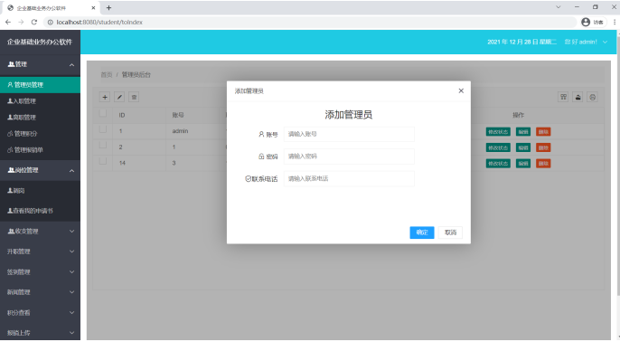The width and height of the screenshot is (620, 342).
Task: Click 修改状态 in row ID 2
Action: [x=498, y=147]
